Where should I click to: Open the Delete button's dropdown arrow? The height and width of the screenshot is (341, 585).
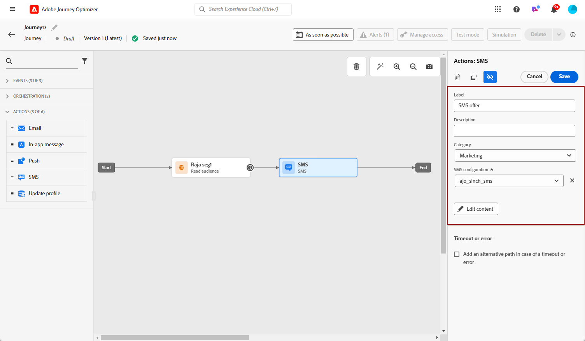pyautogui.click(x=559, y=35)
